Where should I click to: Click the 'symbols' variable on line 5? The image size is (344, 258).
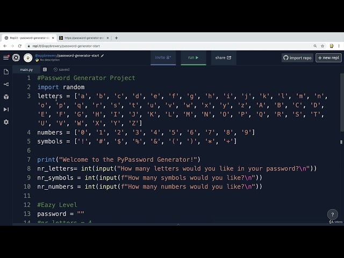tap(50, 141)
